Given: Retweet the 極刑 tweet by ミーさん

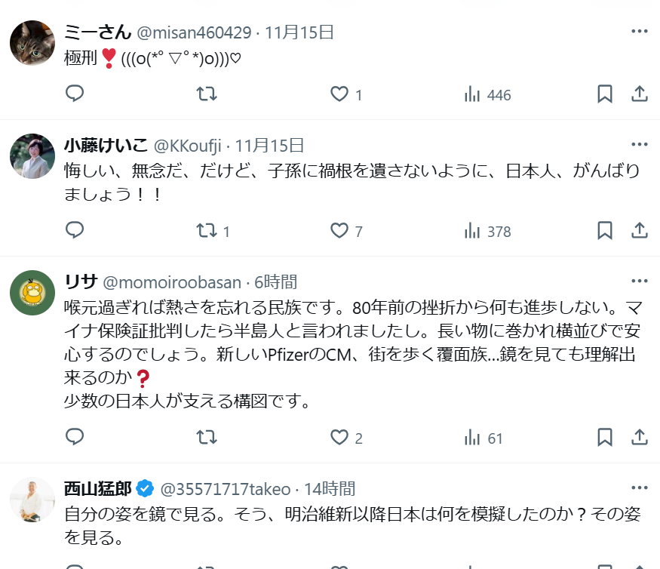Looking at the screenshot, I should pyautogui.click(x=207, y=94).
